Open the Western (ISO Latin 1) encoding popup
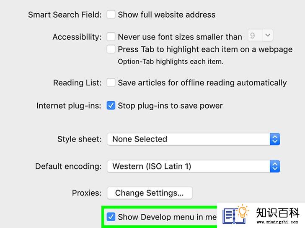 pyautogui.click(x=194, y=166)
